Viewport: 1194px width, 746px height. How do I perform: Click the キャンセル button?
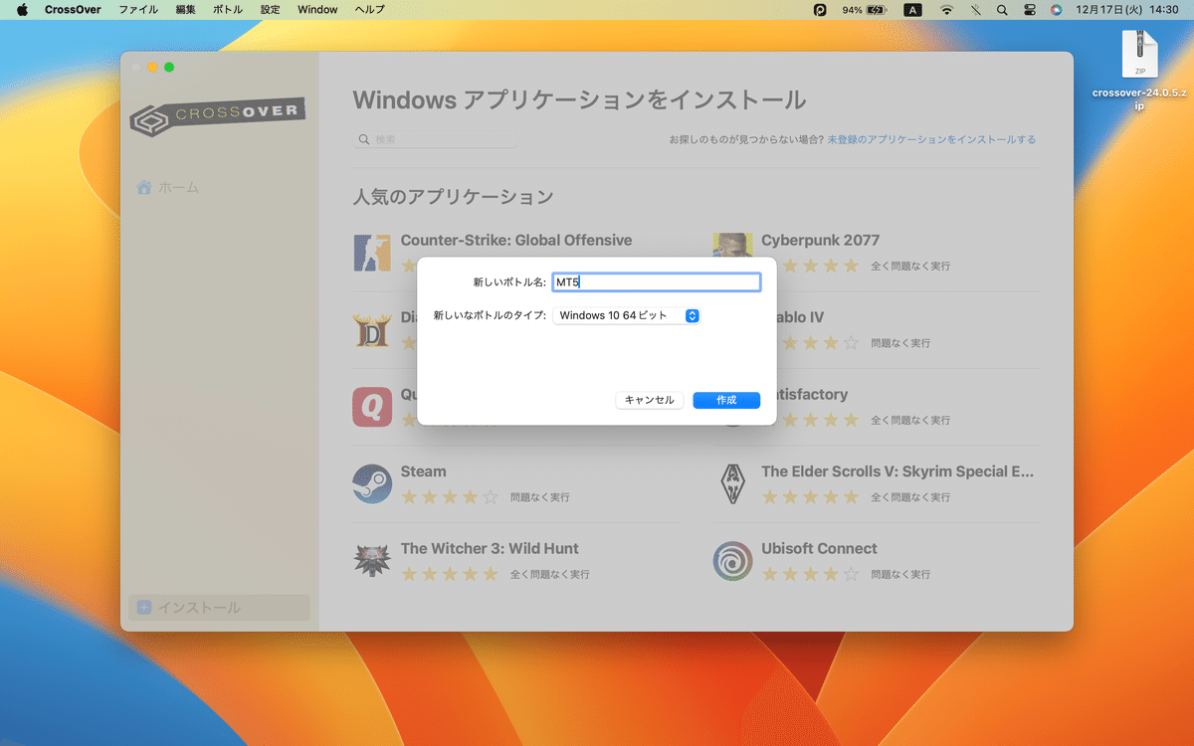pos(649,400)
